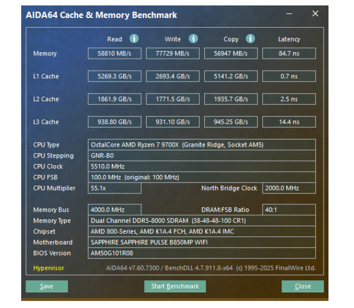Click the Memory Write result box

click(x=173, y=53)
